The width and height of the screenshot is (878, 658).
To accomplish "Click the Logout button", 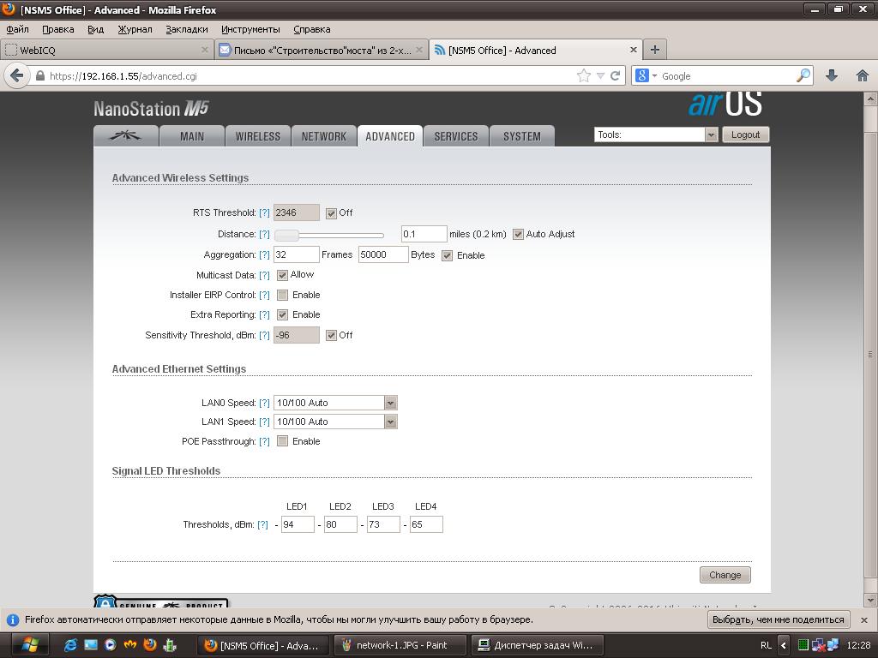I will tap(745, 135).
